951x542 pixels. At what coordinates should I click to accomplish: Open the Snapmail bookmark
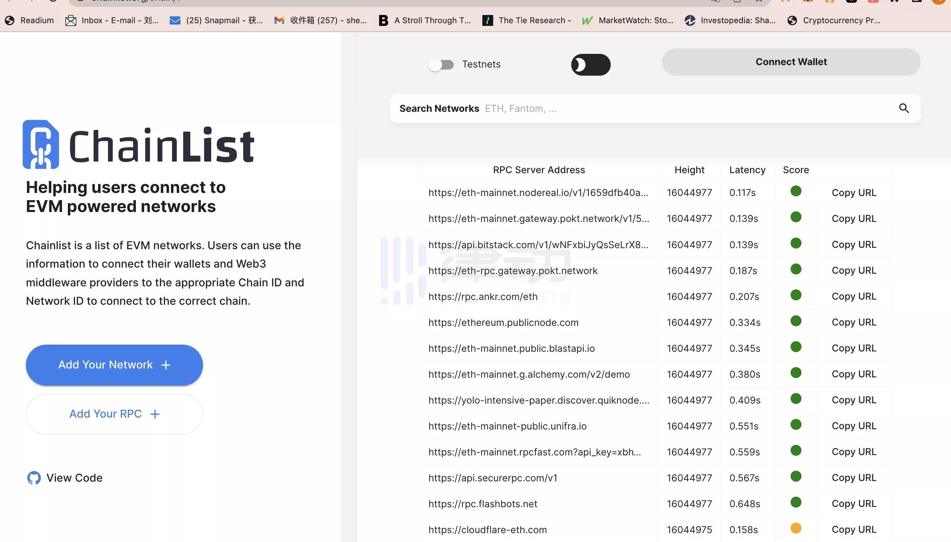pos(216,20)
